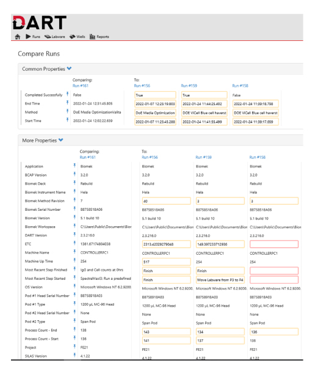Viewport: 312px width, 374px height.
Task: Click the DART logo
Action: point(40,23)
